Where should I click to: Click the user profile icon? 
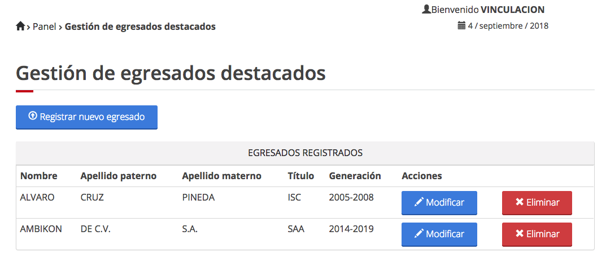[x=426, y=10]
